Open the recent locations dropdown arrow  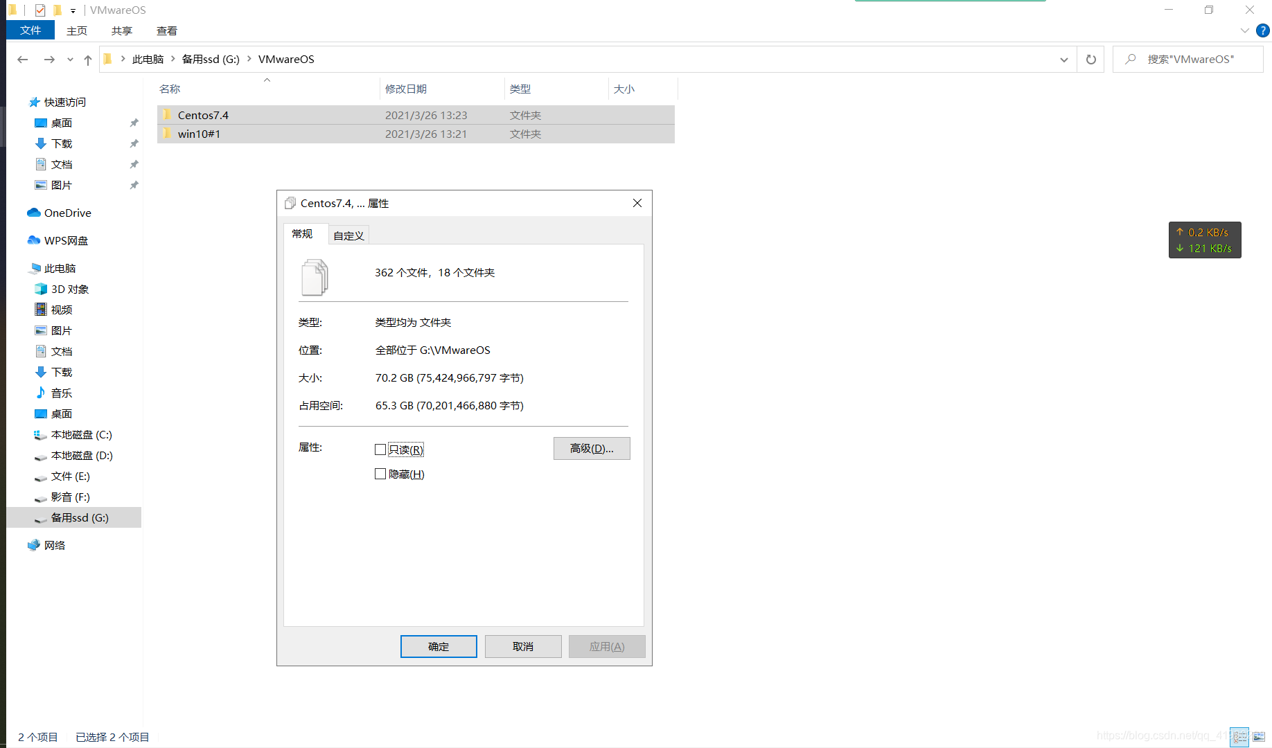point(70,60)
